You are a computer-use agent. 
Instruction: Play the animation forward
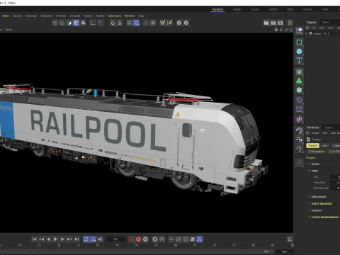click(55, 239)
